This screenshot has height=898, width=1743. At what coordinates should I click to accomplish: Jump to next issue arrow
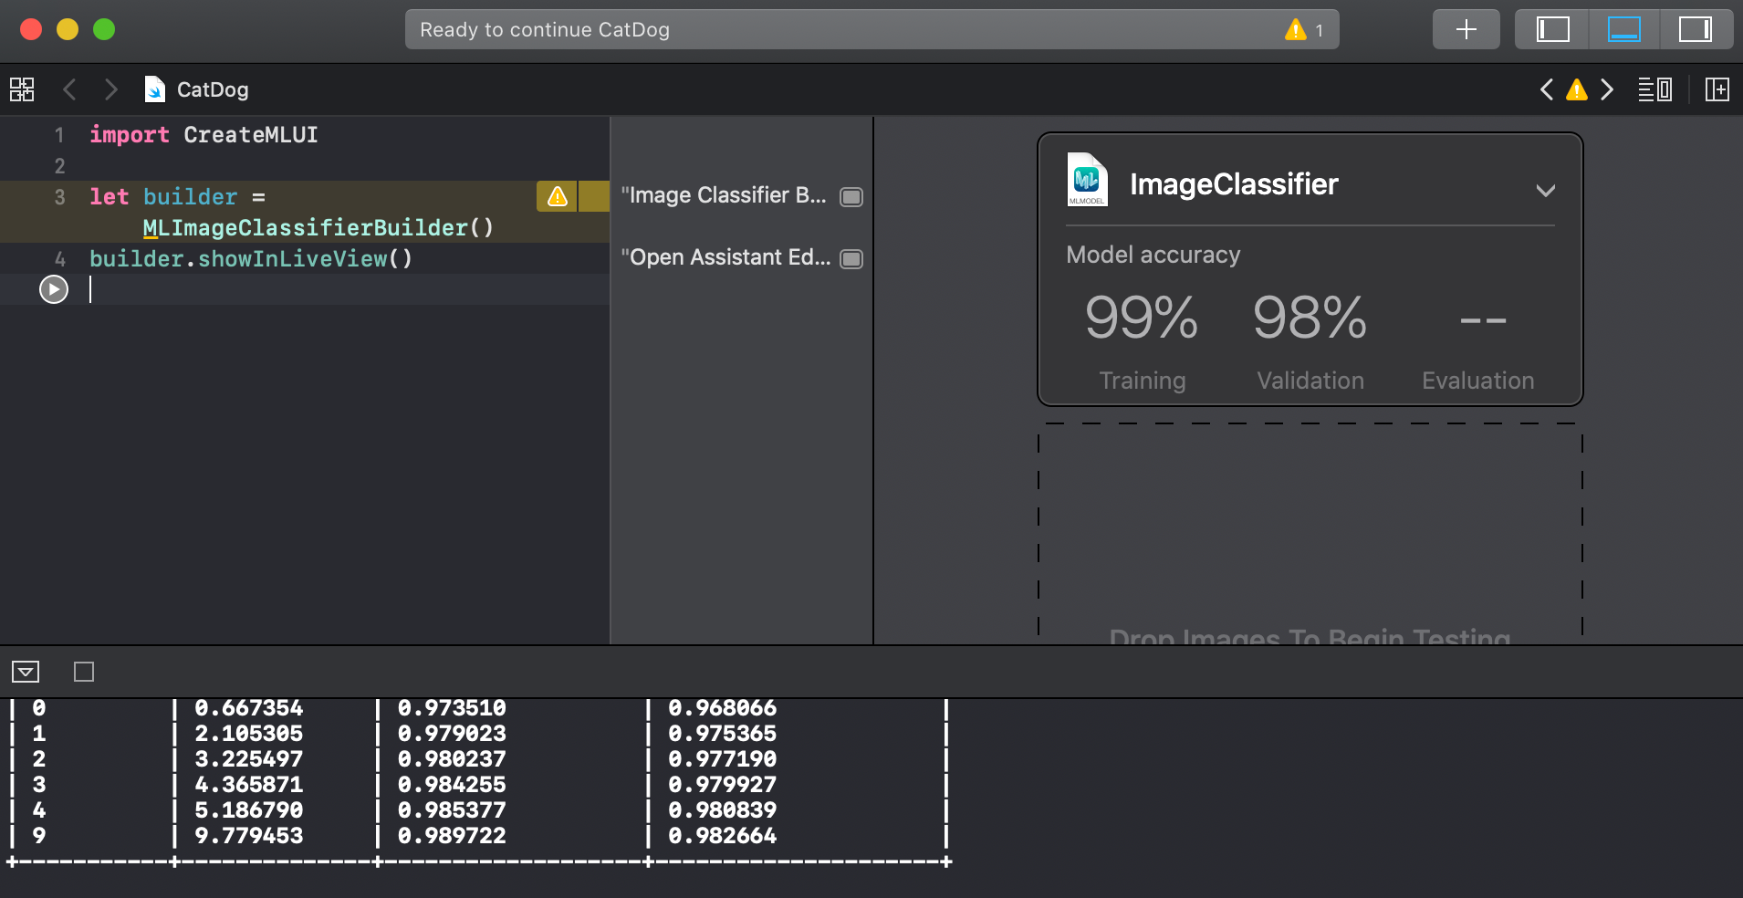pyautogui.click(x=1607, y=89)
